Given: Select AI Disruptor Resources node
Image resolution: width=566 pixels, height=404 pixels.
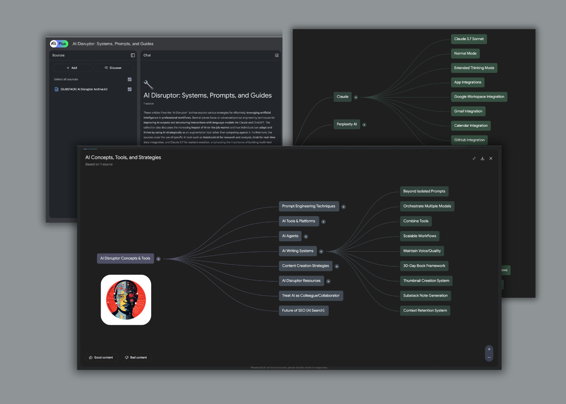Looking at the screenshot, I should (301, 281).
